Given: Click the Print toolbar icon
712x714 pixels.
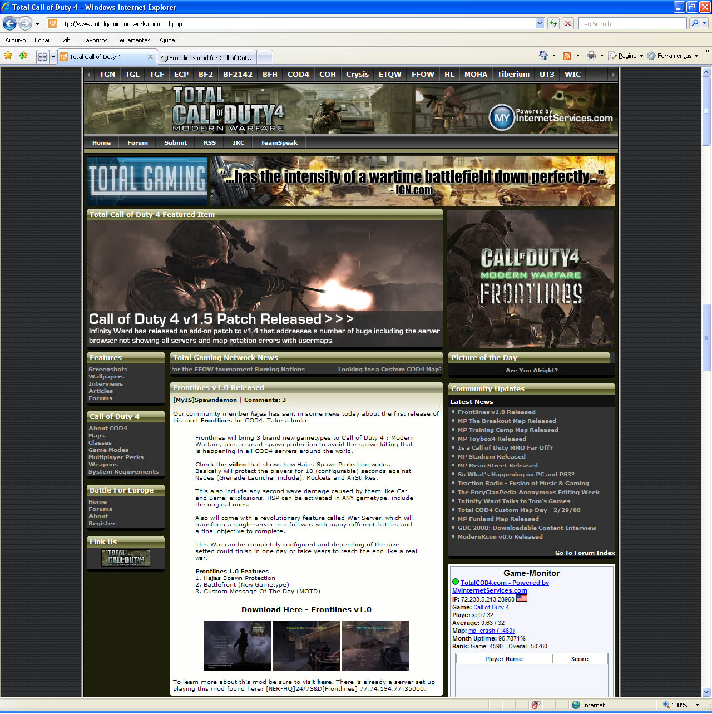Looking at the screenshot, I should (591, 56).
